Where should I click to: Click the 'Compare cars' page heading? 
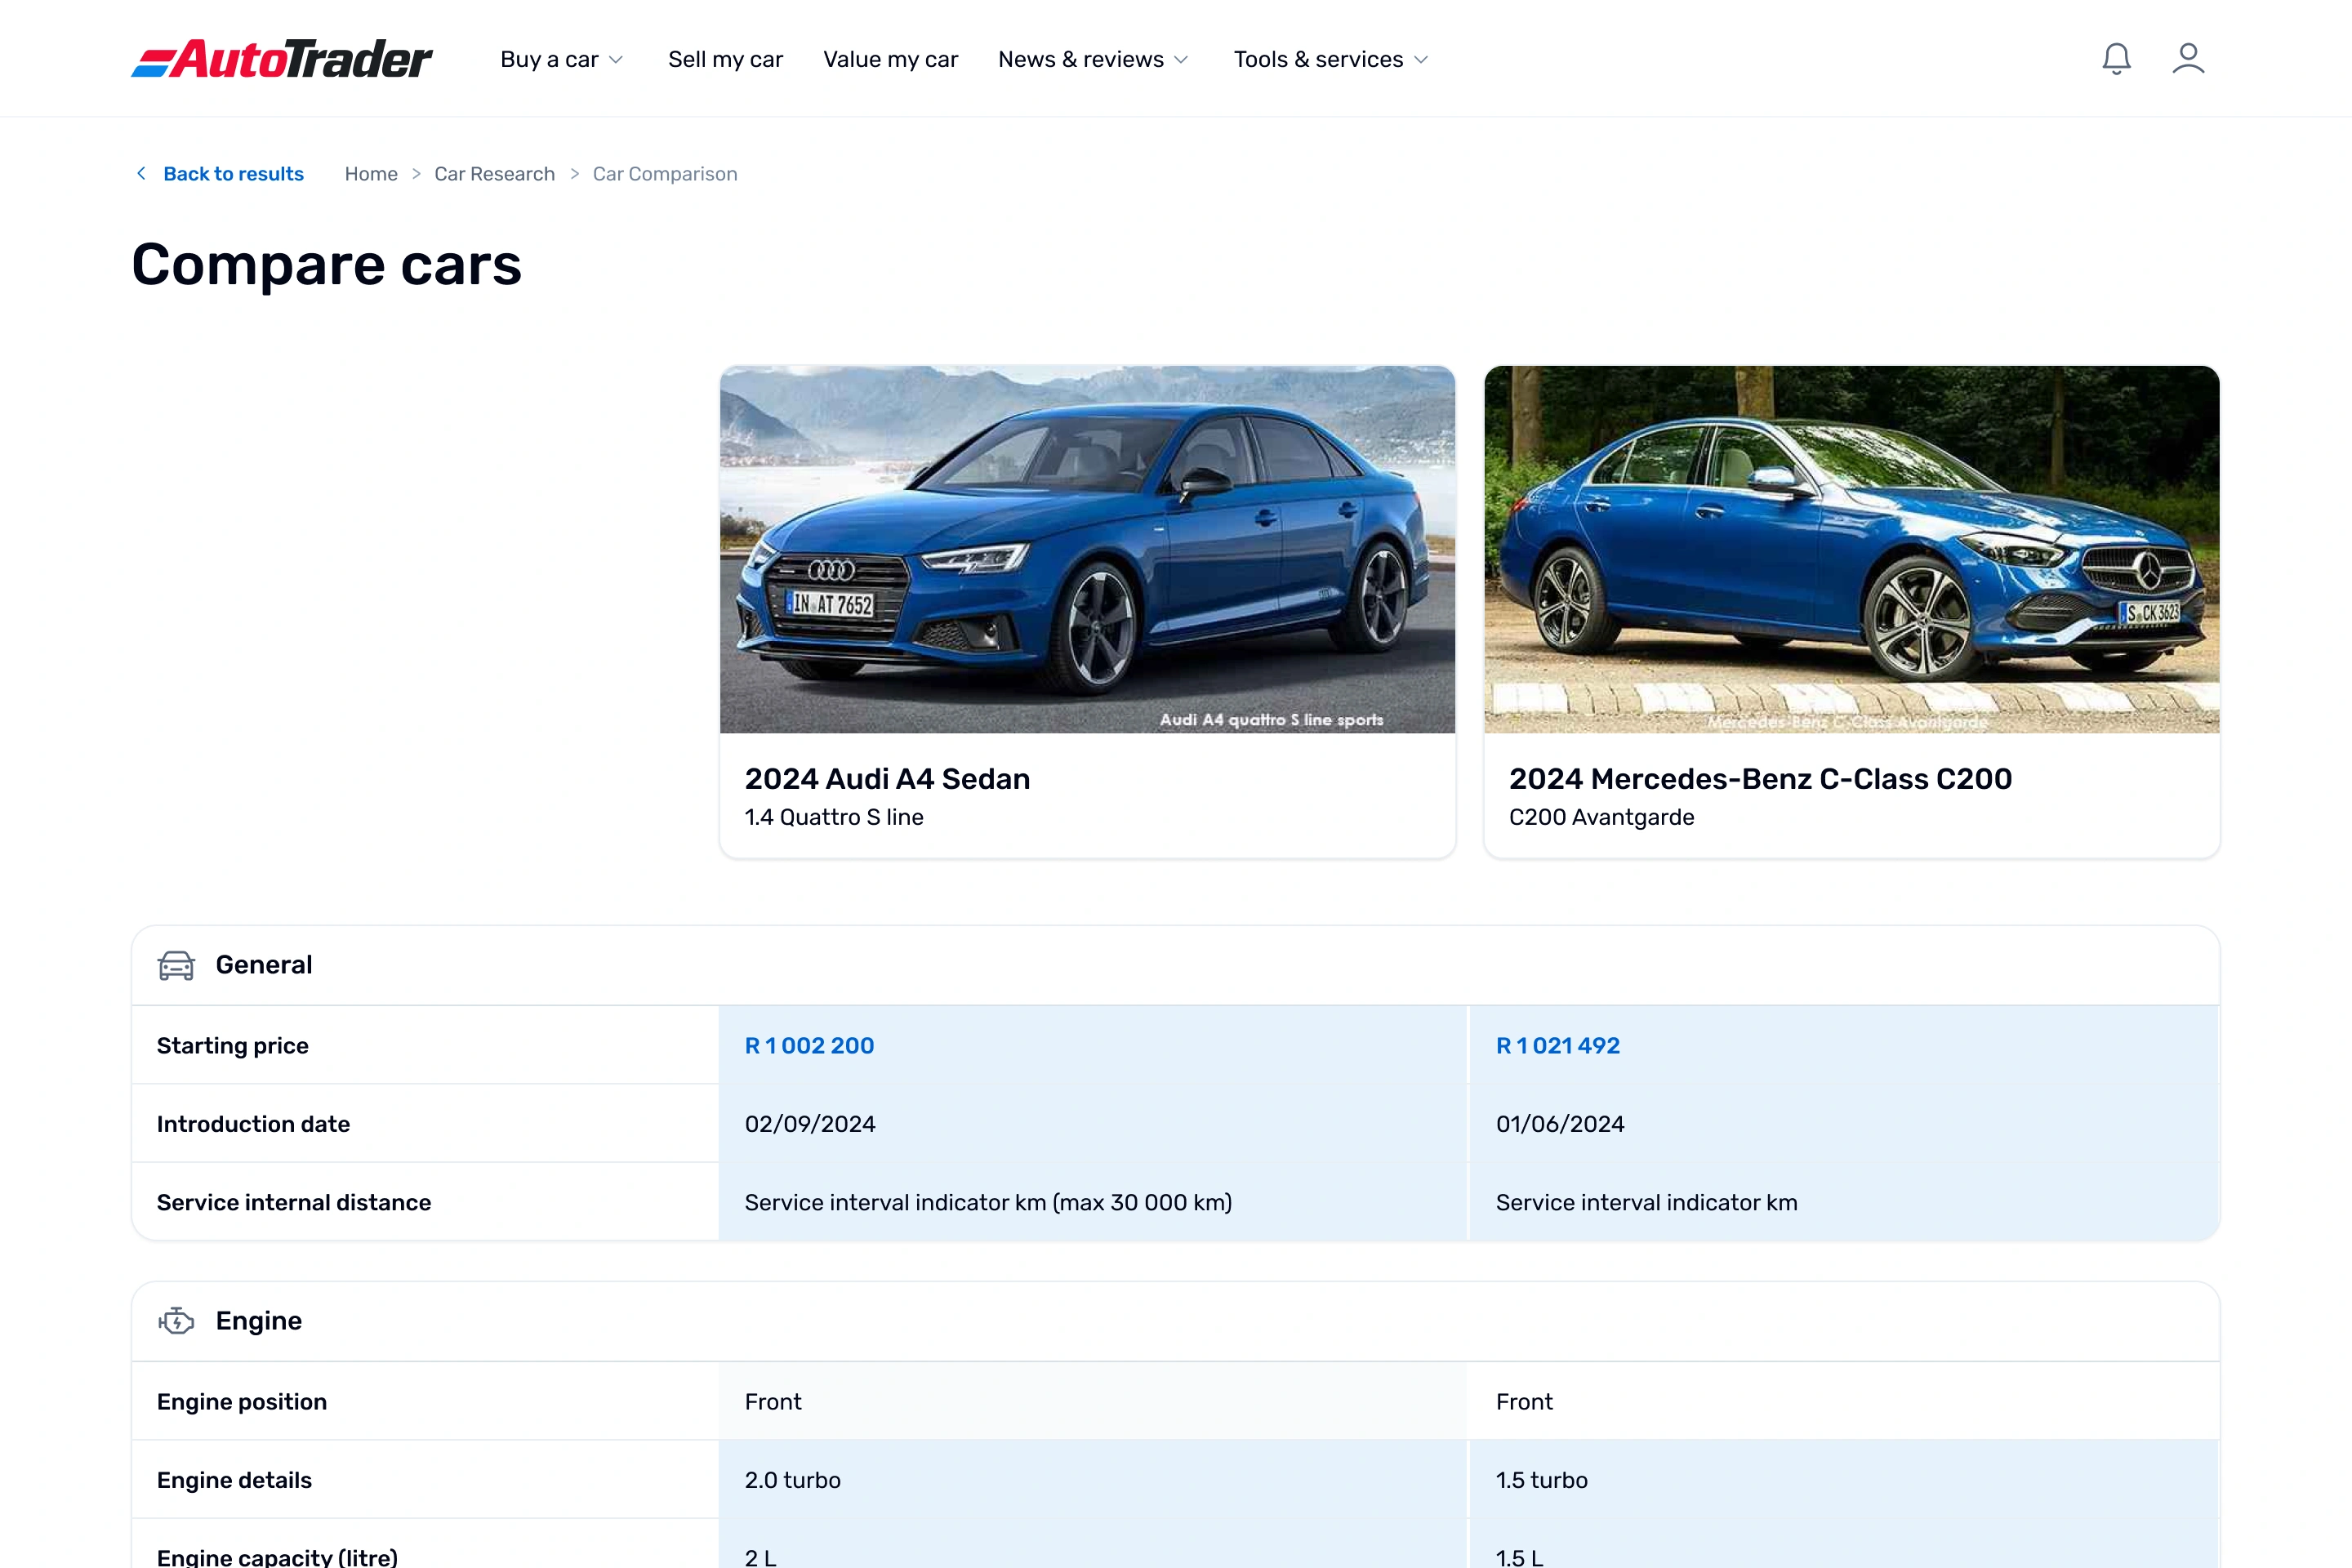326,265
